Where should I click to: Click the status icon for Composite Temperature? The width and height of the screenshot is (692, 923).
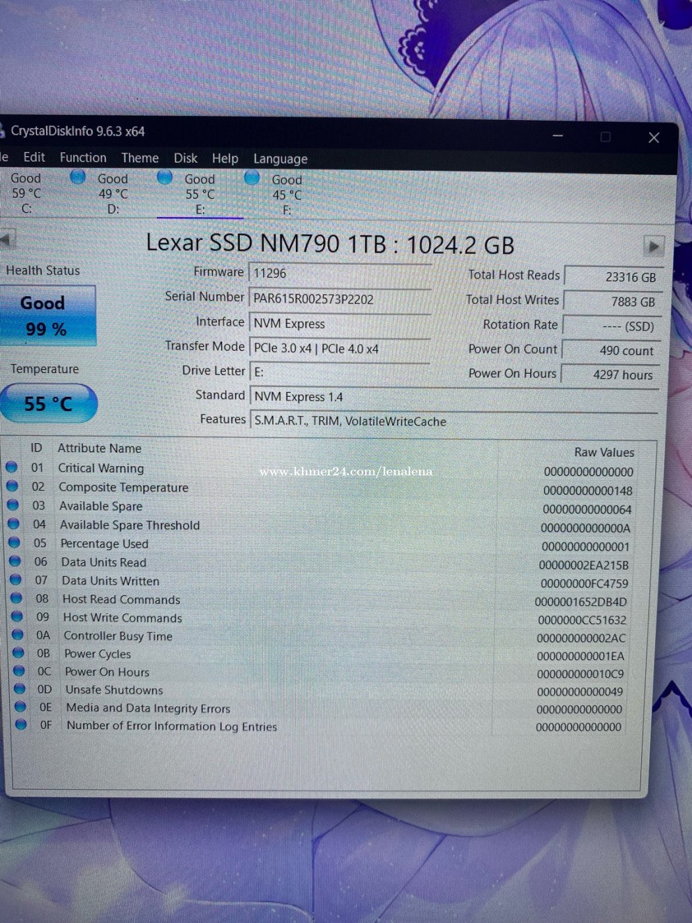tap(12, 486)
